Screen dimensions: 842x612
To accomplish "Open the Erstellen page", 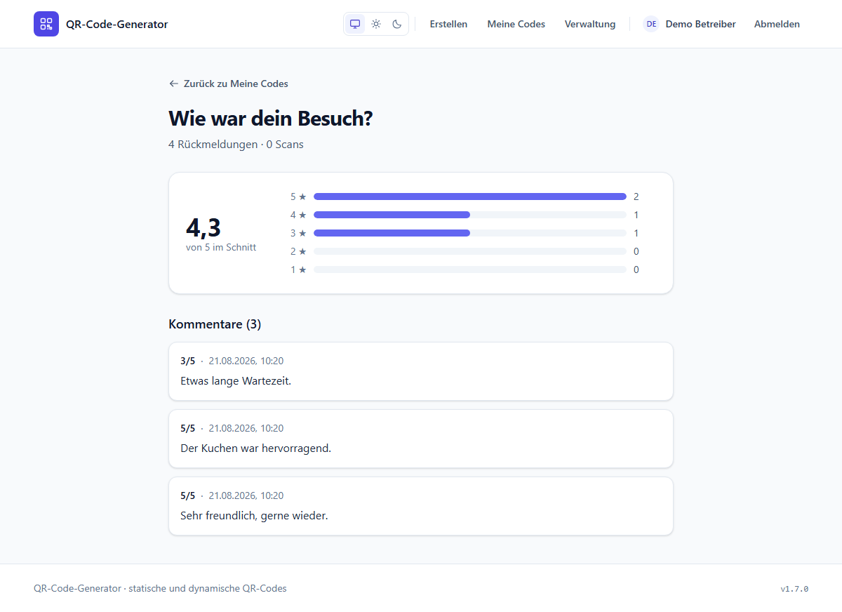I will coord(448,24).
